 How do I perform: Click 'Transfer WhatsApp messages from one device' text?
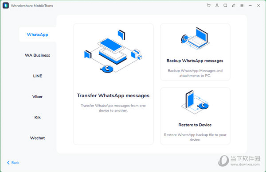(113, 108)
